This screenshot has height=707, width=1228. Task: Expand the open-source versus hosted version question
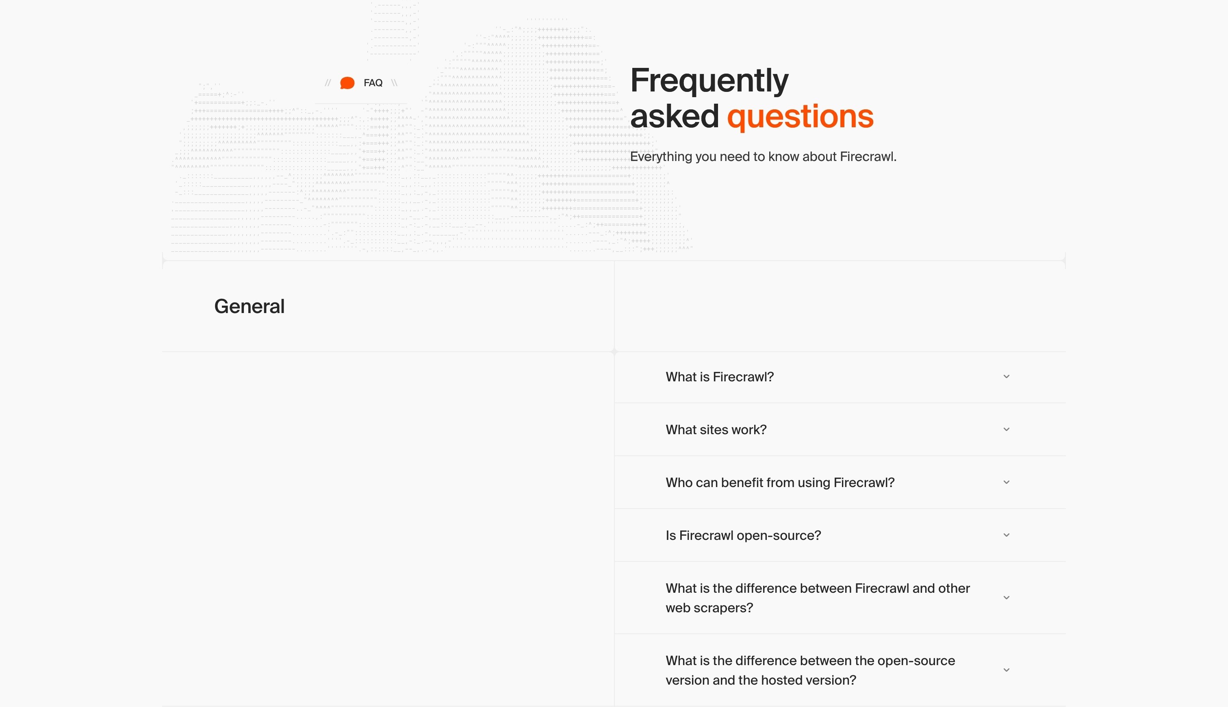tap(1006, 669)
